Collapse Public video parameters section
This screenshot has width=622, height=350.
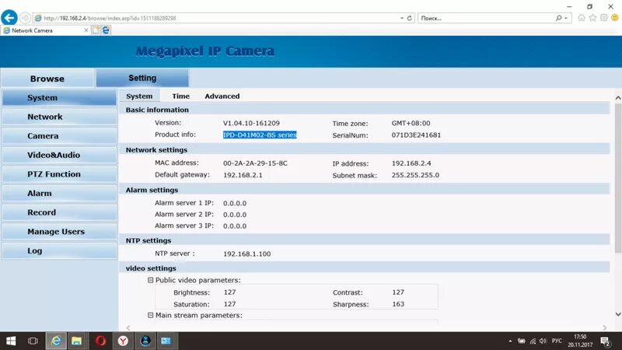[150, 280]
